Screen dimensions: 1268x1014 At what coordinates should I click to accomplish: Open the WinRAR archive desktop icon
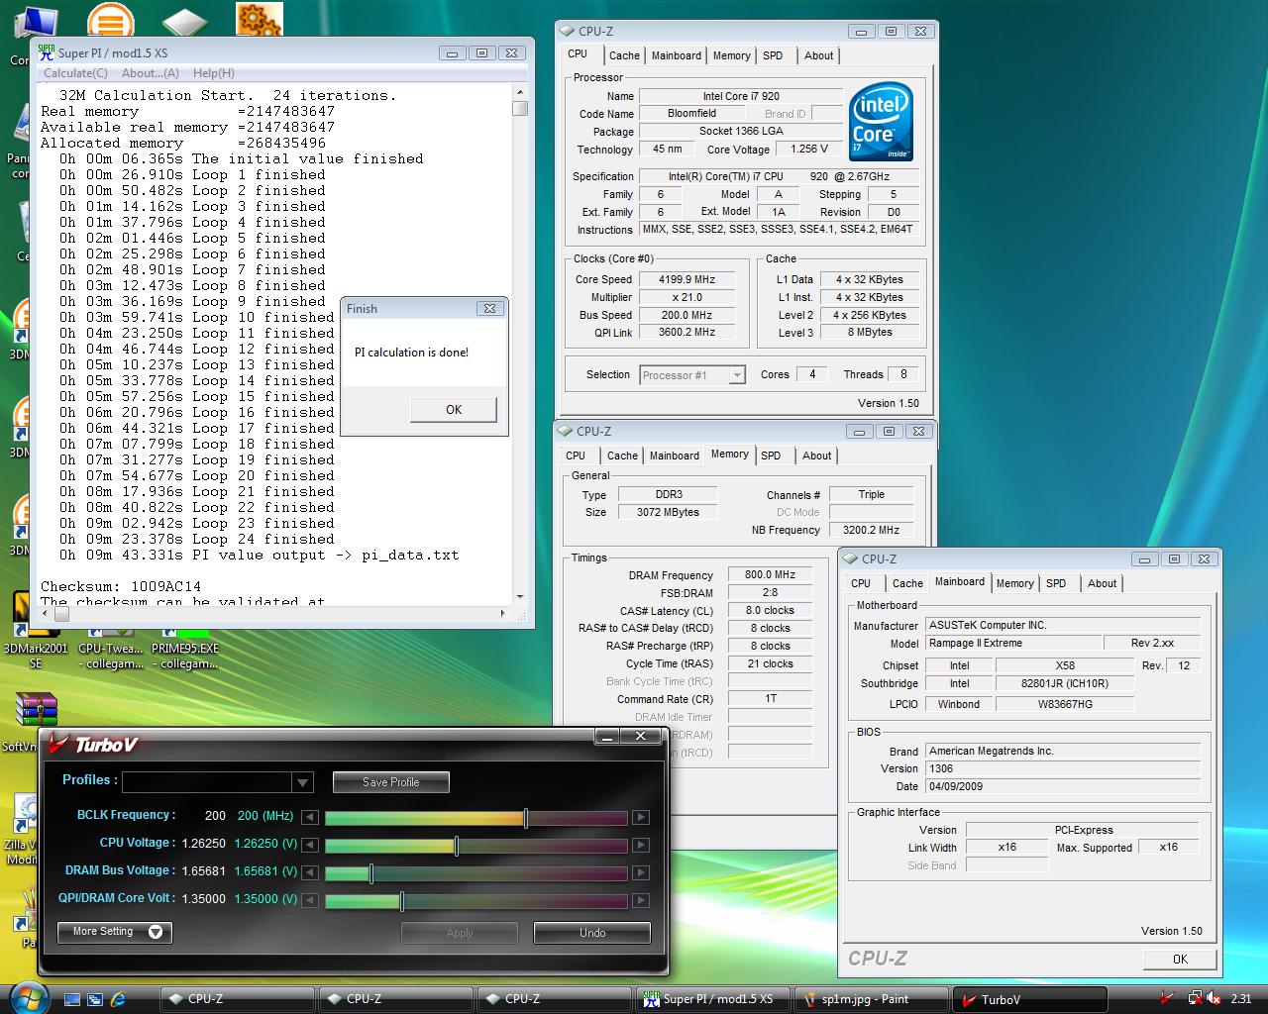pyautogui.click(x=36, y=711)
